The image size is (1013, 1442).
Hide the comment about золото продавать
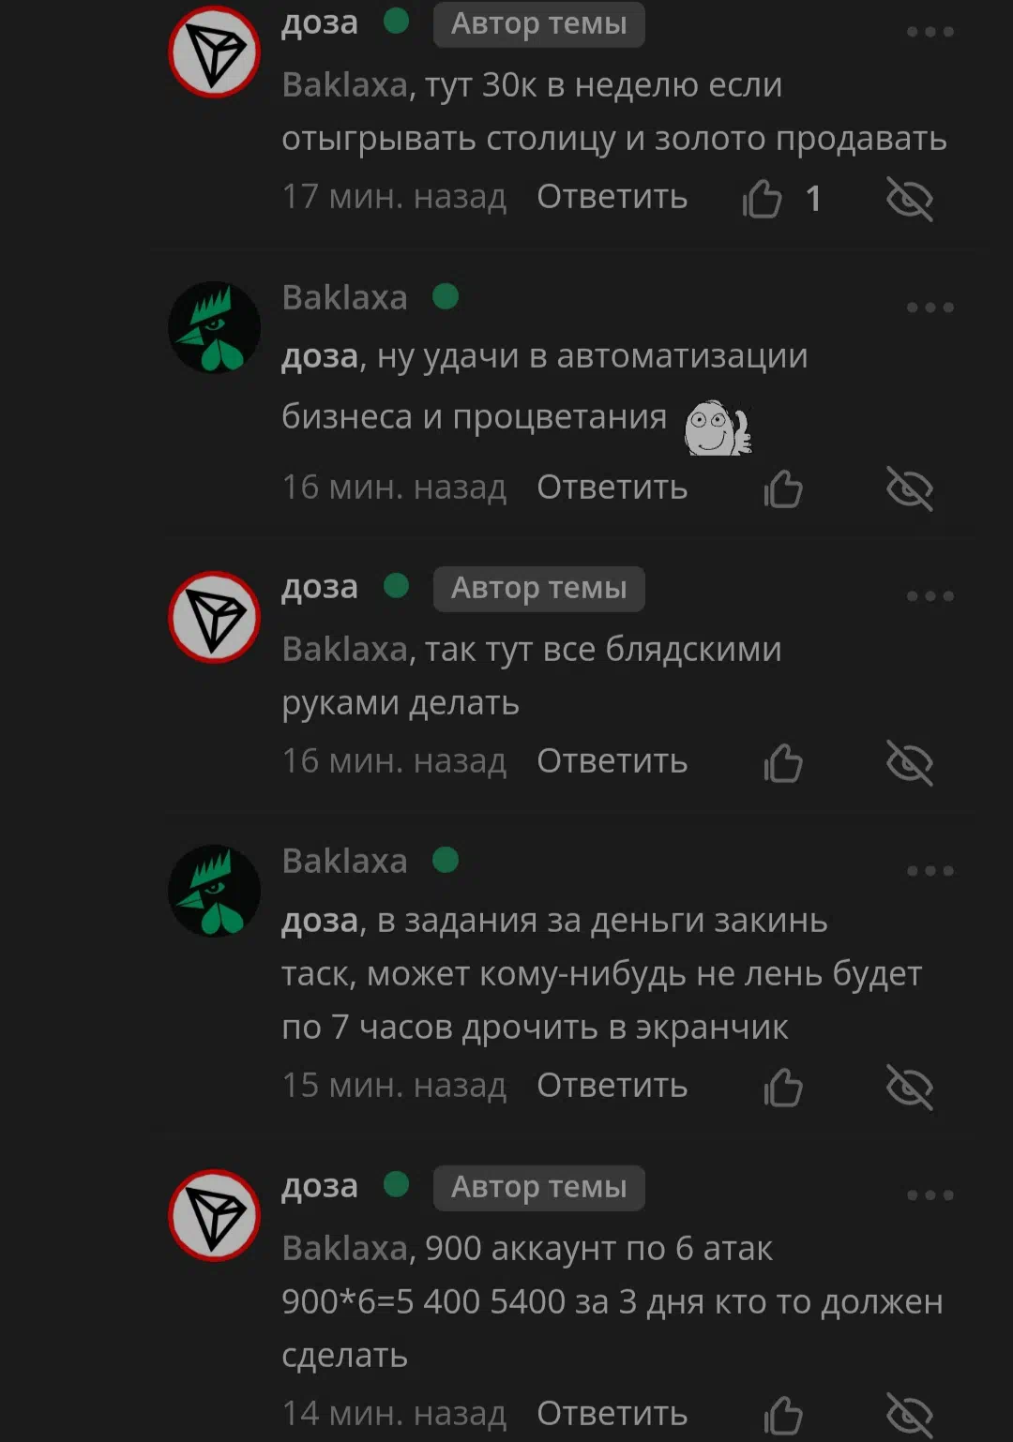point(910,198)
